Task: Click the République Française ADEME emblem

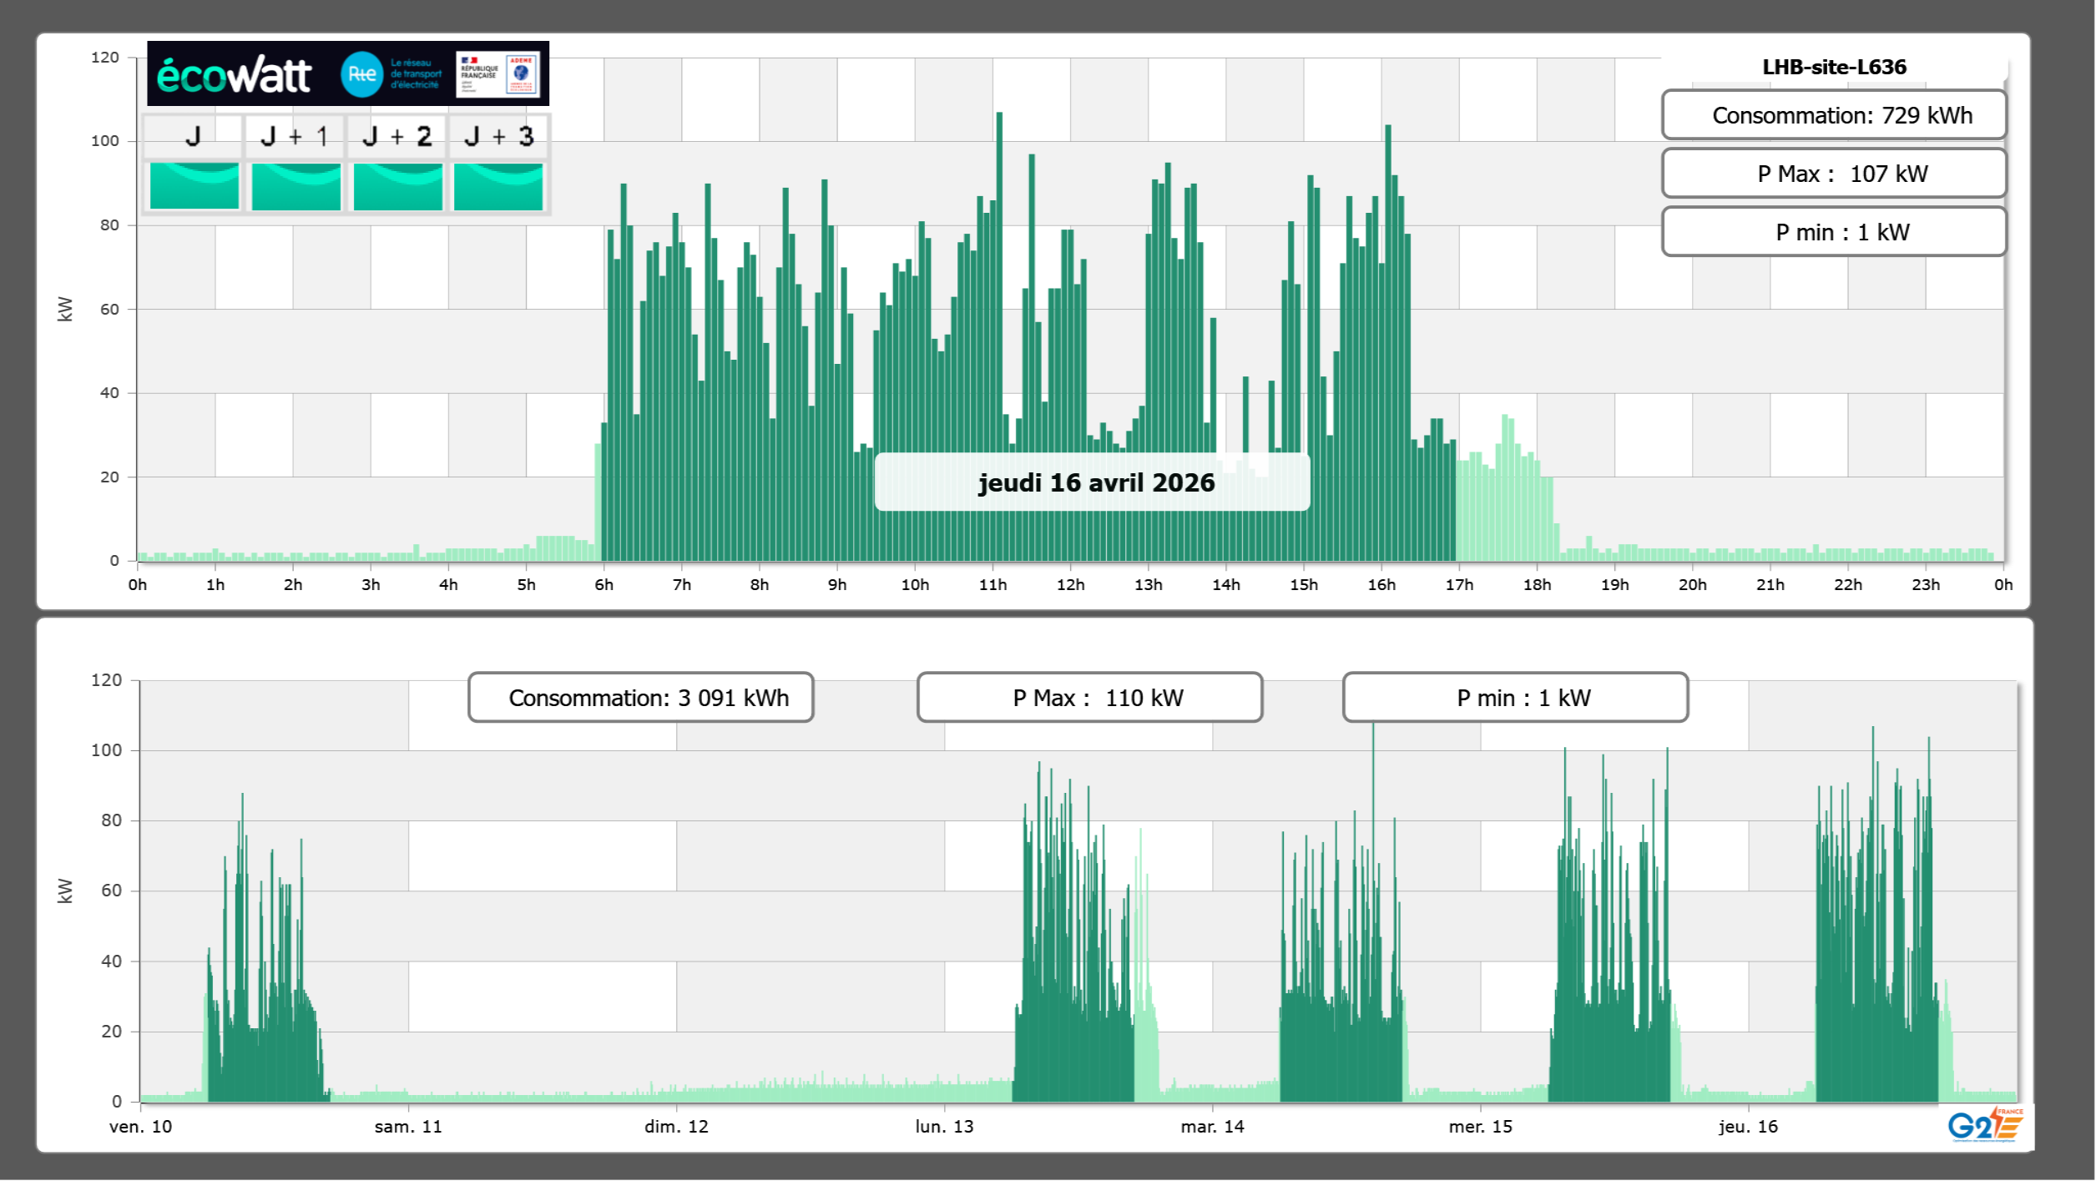Action: tap(498, 74)
